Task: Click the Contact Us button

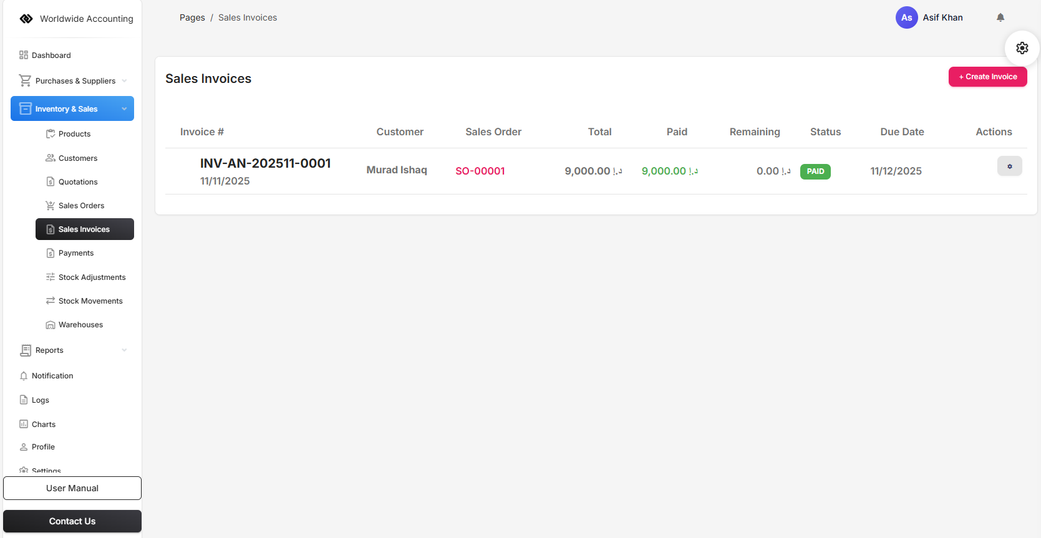Action: [72, 521]
